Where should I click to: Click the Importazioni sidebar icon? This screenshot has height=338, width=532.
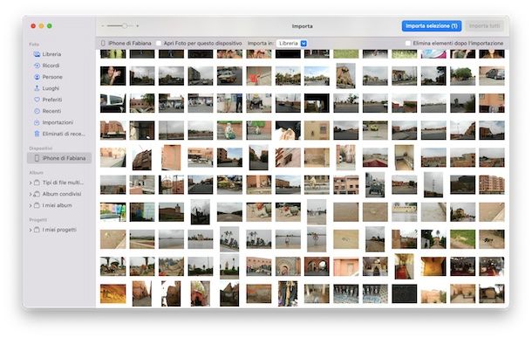(37, 122)
